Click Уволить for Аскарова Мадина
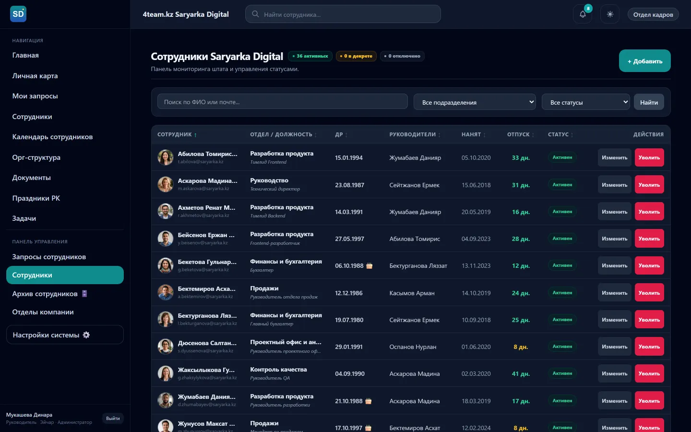 [x=649, y=185]
